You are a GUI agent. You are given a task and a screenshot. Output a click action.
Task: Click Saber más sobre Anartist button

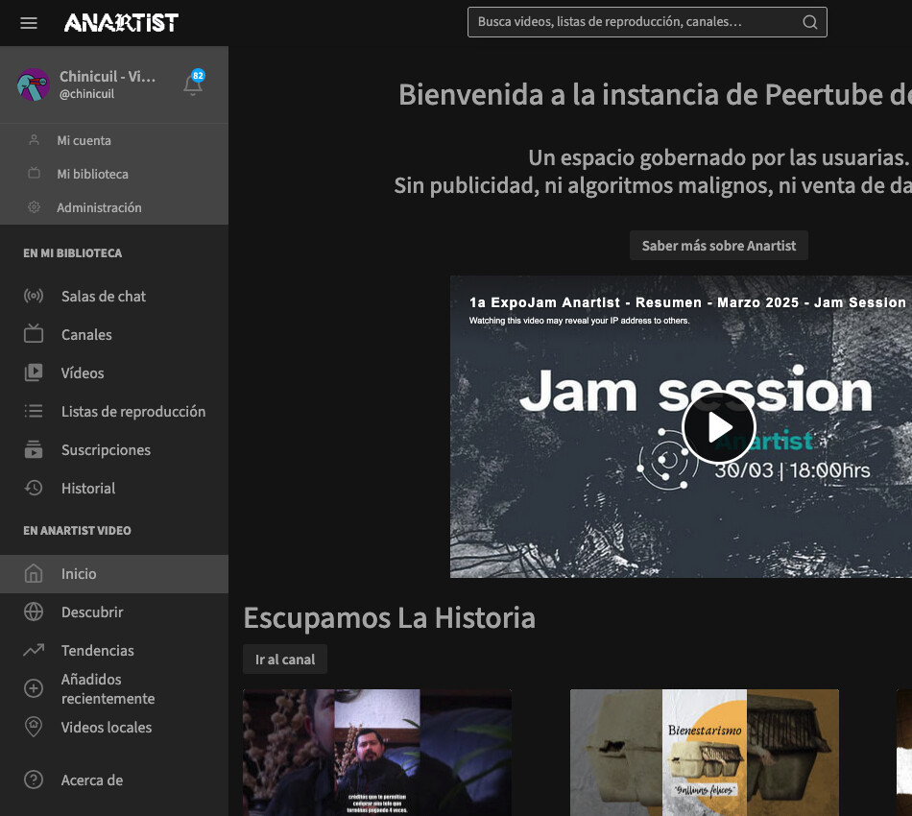[x=718, y=246]
